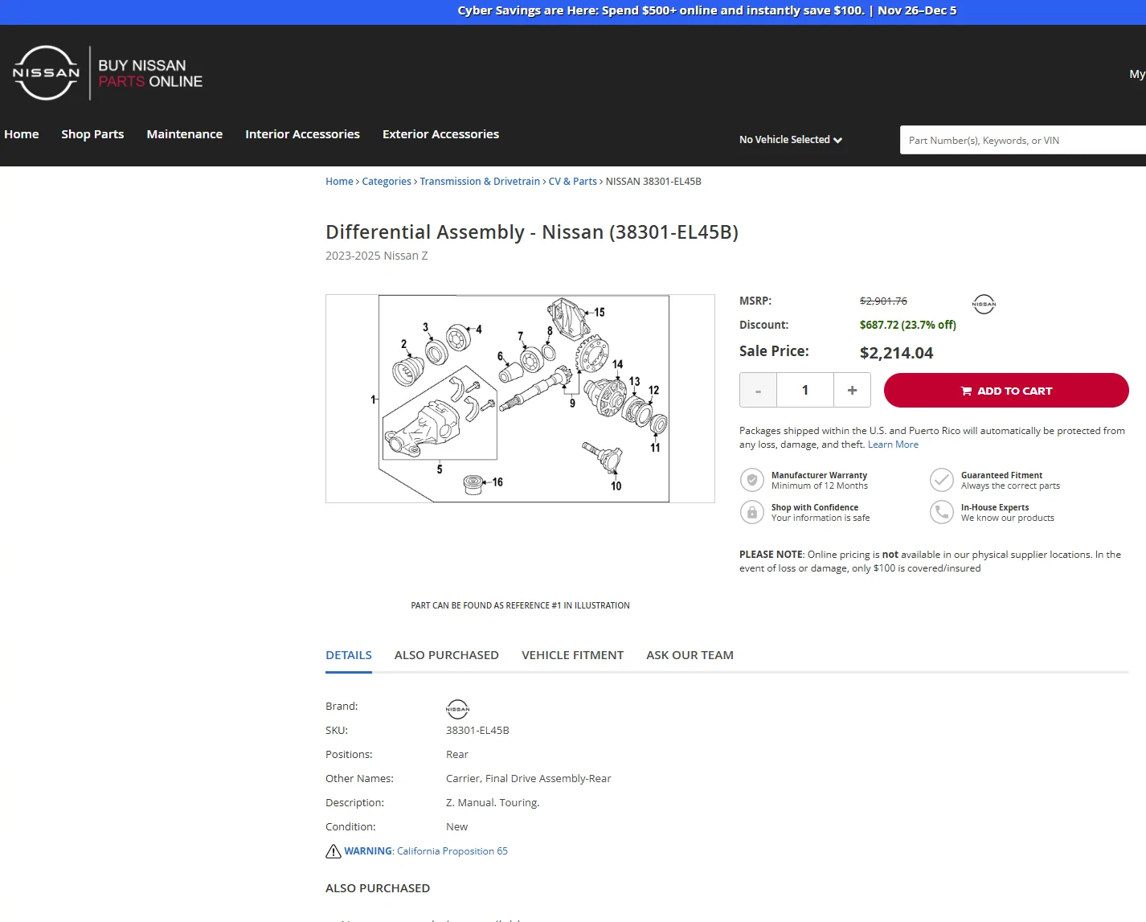The image size is (1146, 922).
Task: Click the Shop with Confidence lock icon
Action: [x=751, y=512]
